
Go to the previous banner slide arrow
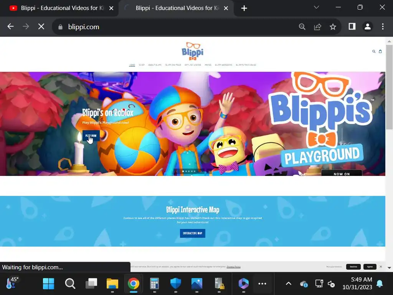(177, 171)
